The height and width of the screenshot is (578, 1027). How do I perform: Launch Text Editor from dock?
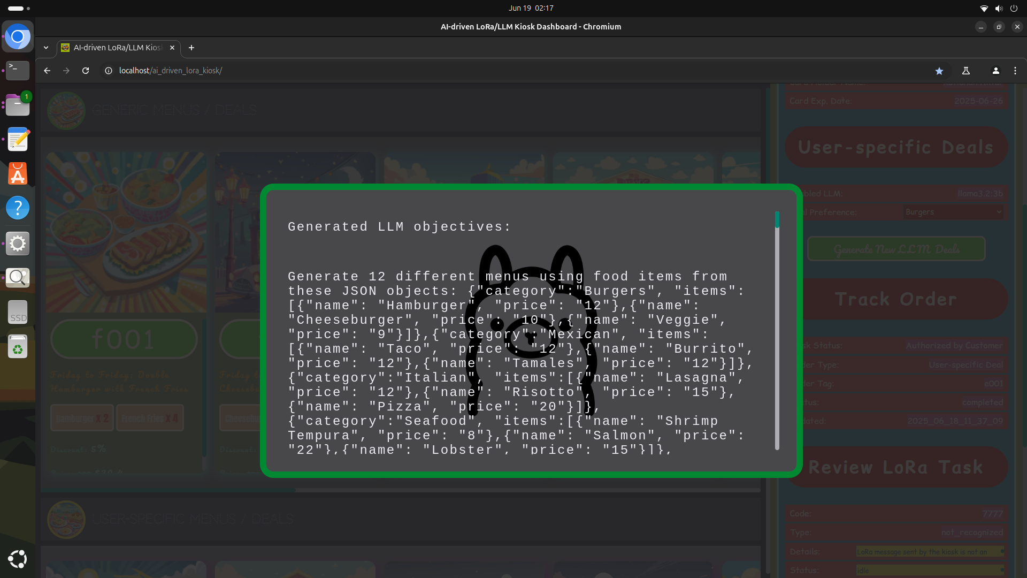coord(18,140)
